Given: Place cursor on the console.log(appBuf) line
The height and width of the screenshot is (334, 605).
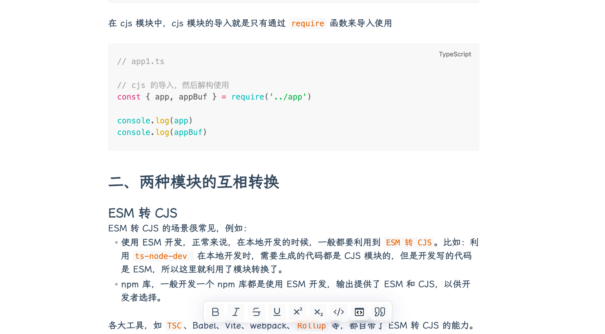Looking at the screenshot, I should click(162, 132).
